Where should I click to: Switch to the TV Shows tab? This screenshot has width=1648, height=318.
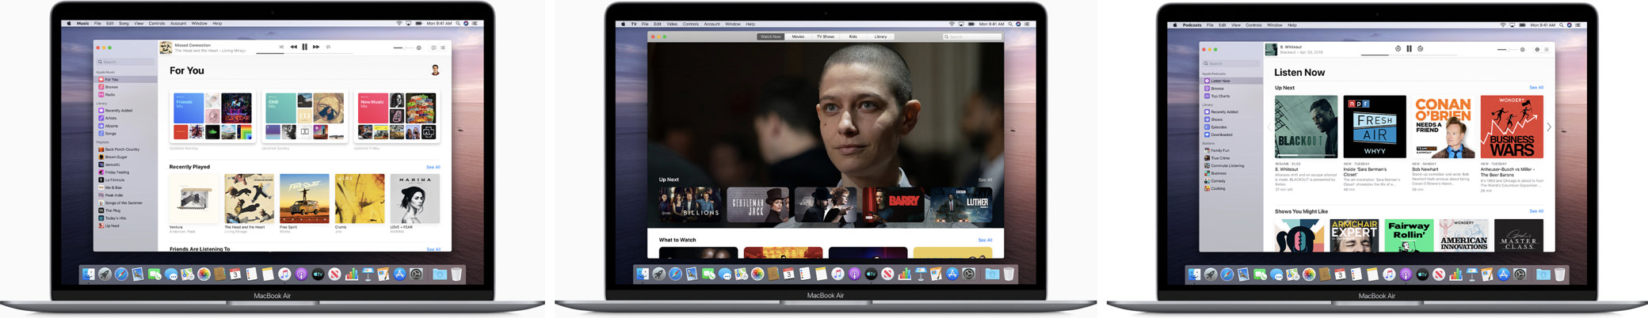826,36
